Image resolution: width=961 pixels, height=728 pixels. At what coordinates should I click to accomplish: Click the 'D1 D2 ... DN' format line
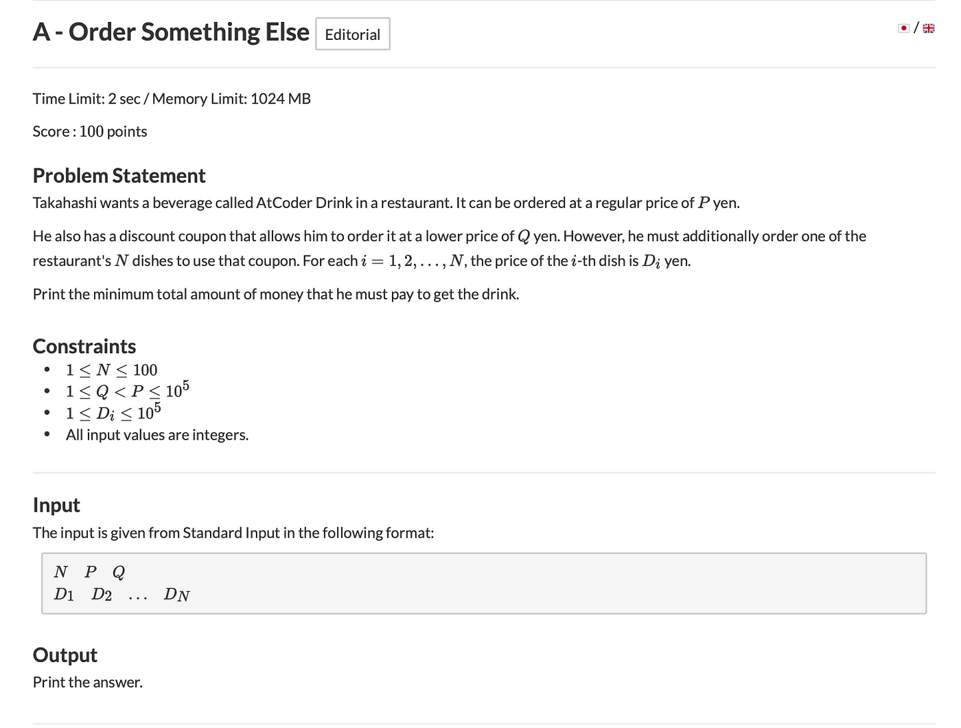(122, 595)
